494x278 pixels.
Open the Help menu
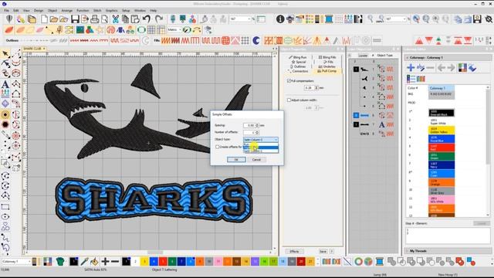coord(153,10)
